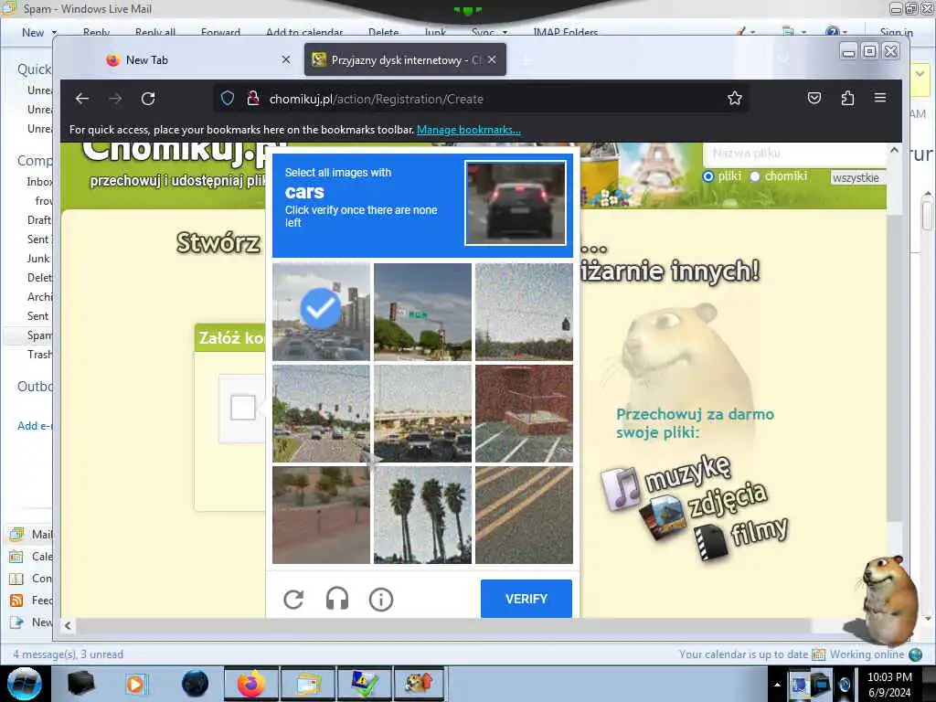This screenshot has height=702, width=936.
Task: Select the pliki radio button
Action: coord(708,176)
